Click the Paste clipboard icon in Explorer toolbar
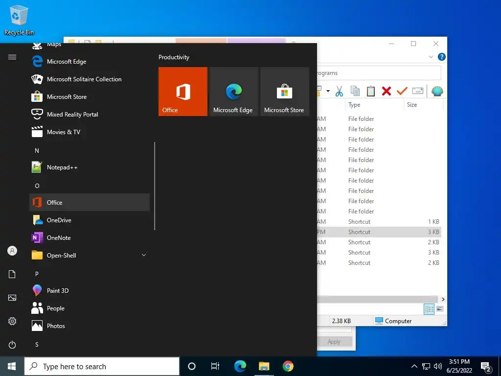Screen dimensions: 501x376 click(x=371, y=92)
